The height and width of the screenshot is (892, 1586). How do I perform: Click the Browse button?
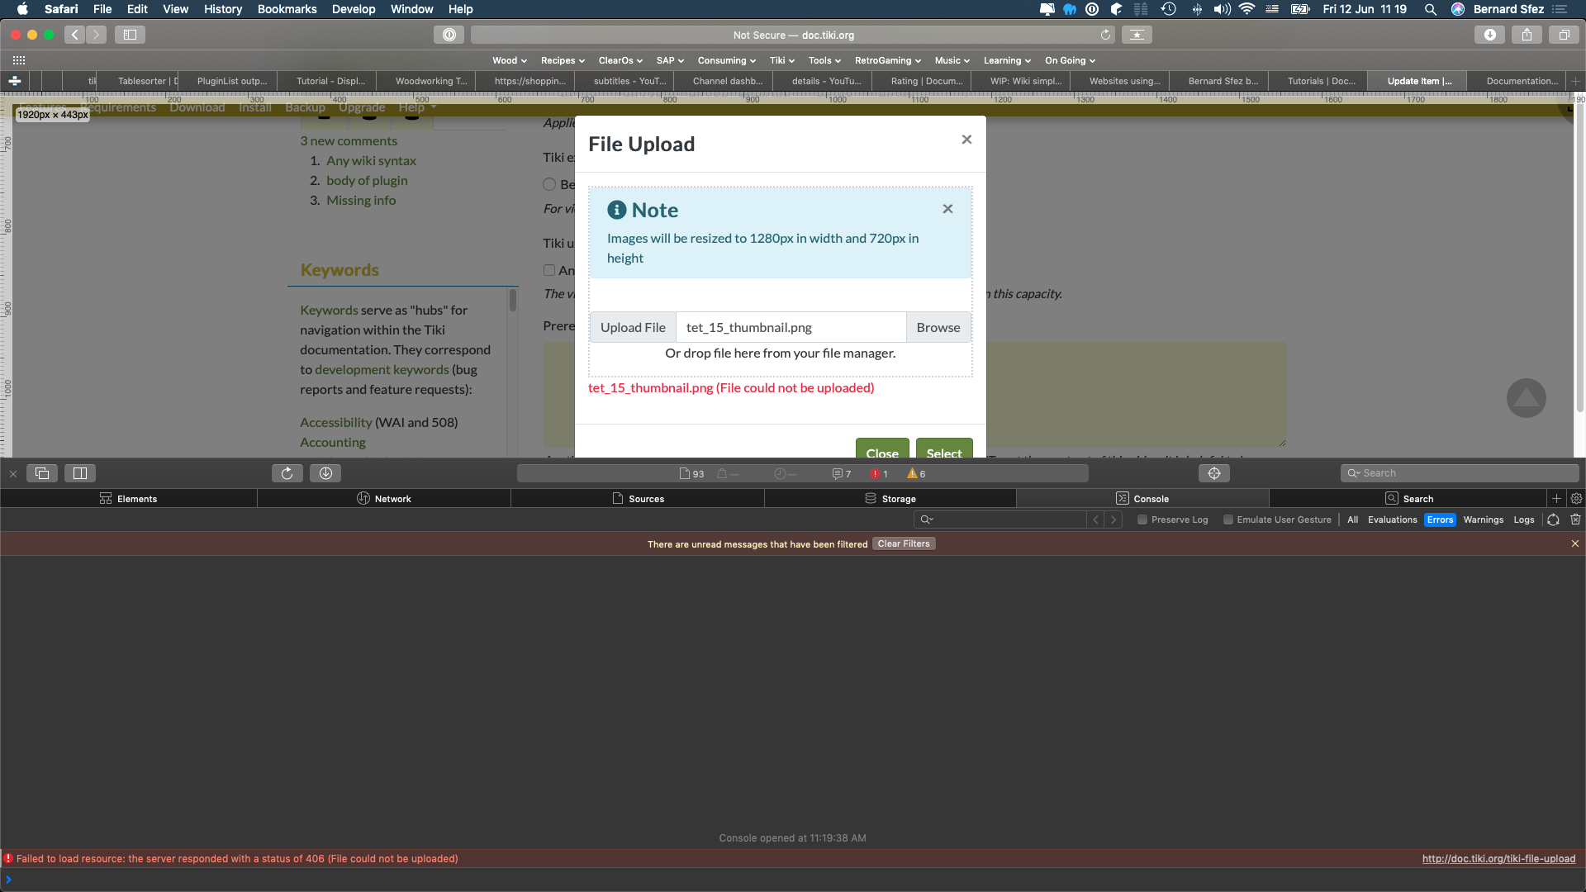click(x=938, y=327)
